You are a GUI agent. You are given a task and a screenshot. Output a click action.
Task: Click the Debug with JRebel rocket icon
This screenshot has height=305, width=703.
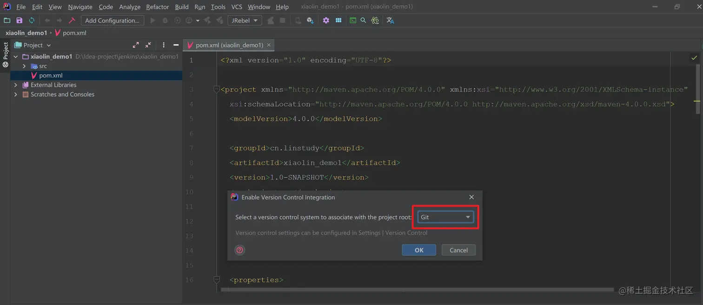tap(219, 20)
